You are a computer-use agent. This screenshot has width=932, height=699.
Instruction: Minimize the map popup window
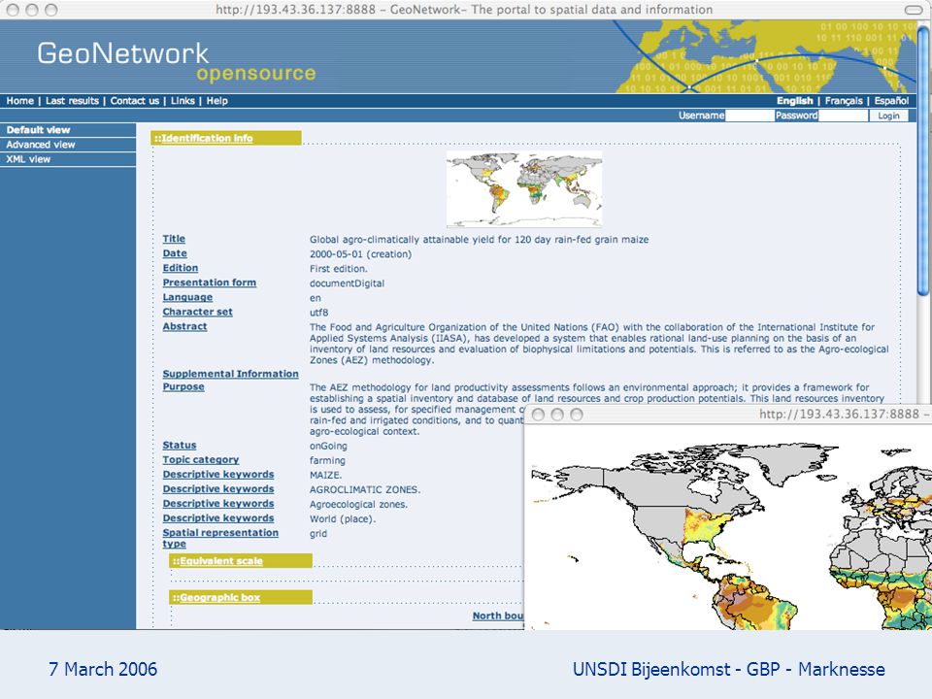557,415
